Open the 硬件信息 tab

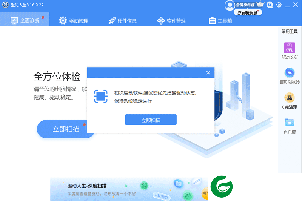[122, 21]
